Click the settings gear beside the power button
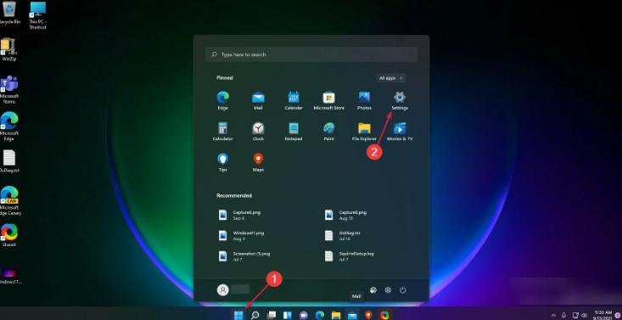The height and width of the screenshot is (320, 622). pyautogui.click(x=388, y=290)
